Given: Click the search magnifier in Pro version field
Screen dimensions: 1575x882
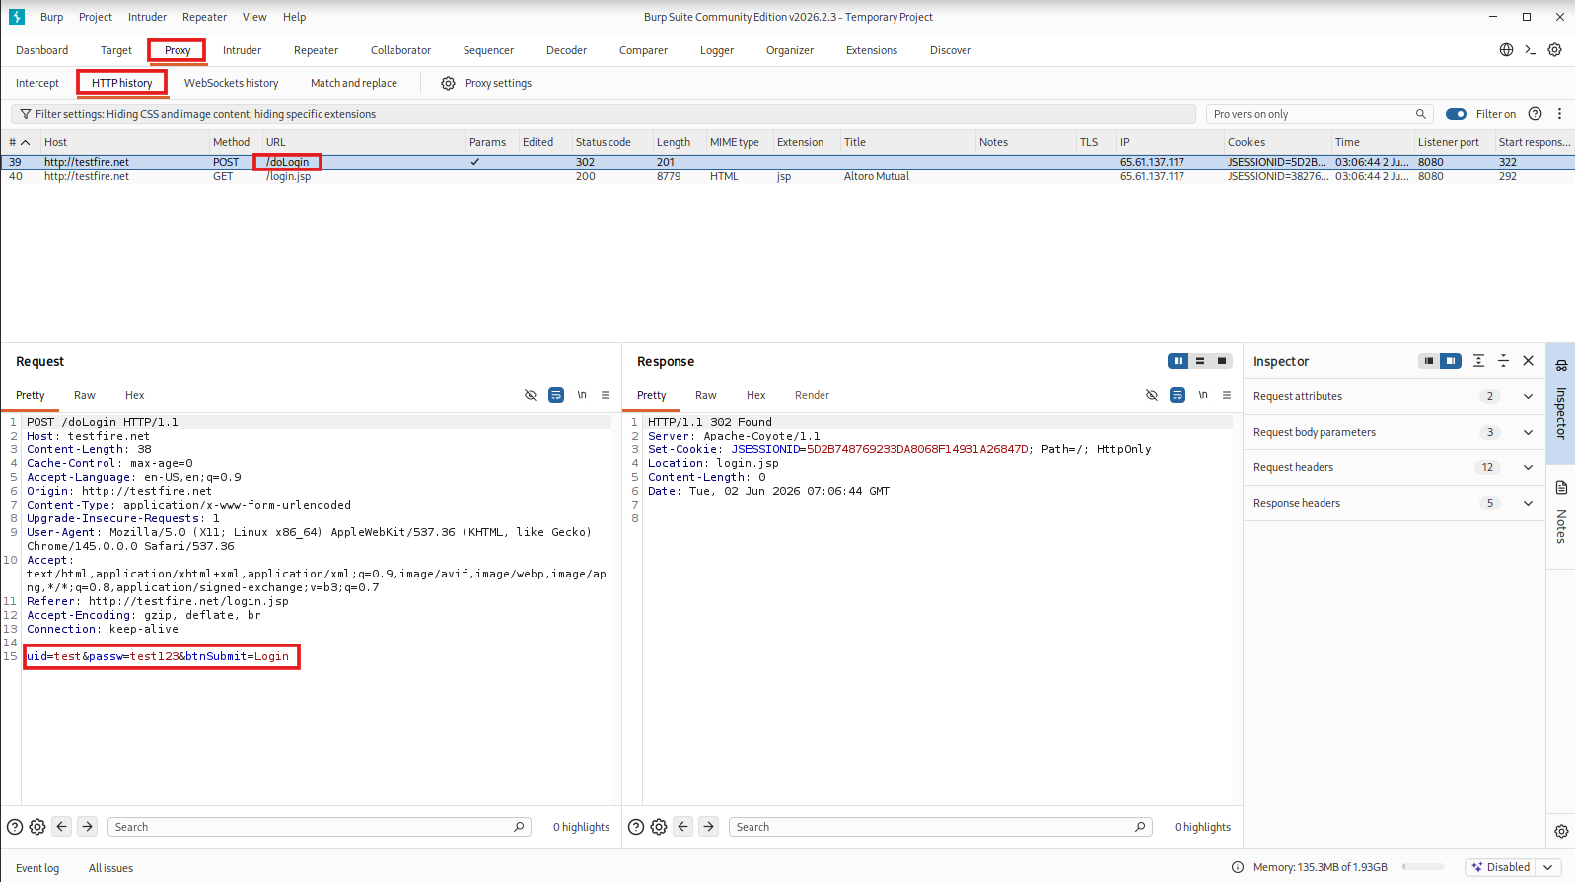Looking at the screenshot, I should [1421, 114].
